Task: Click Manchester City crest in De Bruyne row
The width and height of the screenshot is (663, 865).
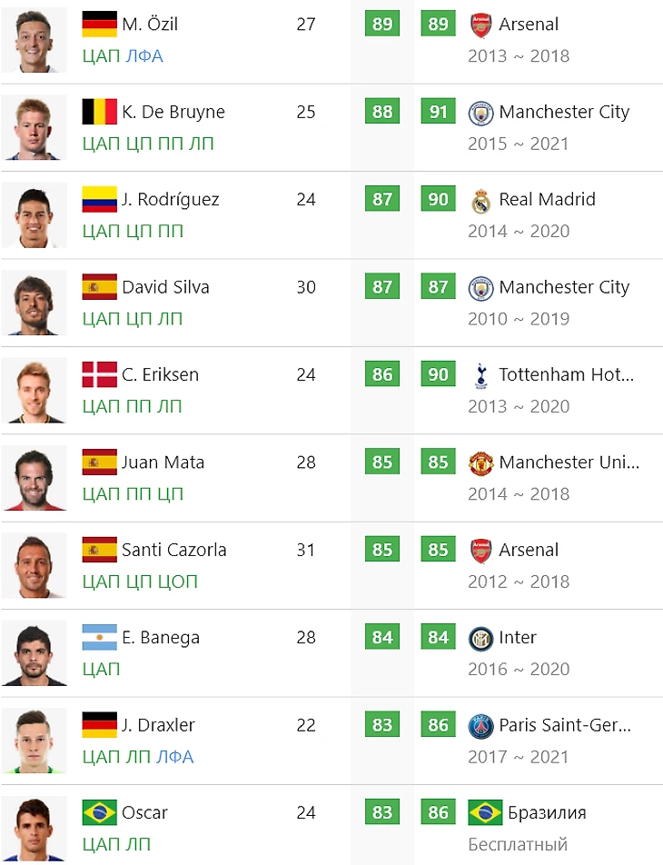Action: click(x=480, y=113)
